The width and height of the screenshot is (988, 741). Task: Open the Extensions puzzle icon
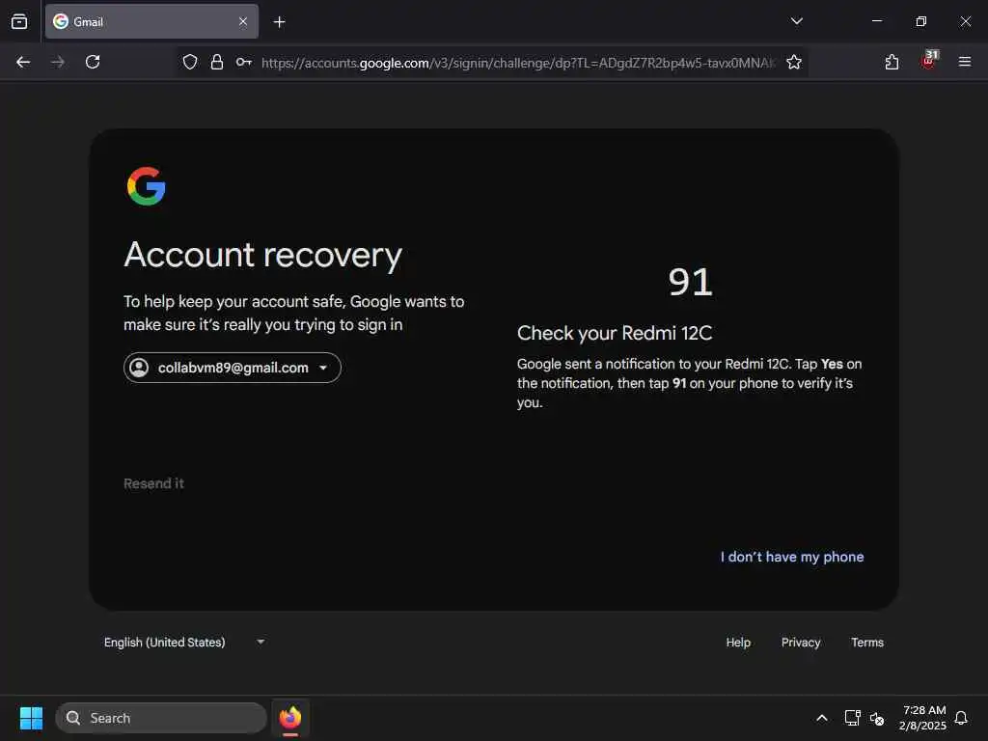click(892, 62)
